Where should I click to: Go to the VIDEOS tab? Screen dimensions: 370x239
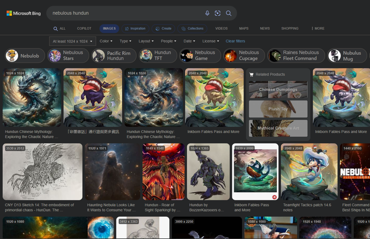[x=222, y=28]
